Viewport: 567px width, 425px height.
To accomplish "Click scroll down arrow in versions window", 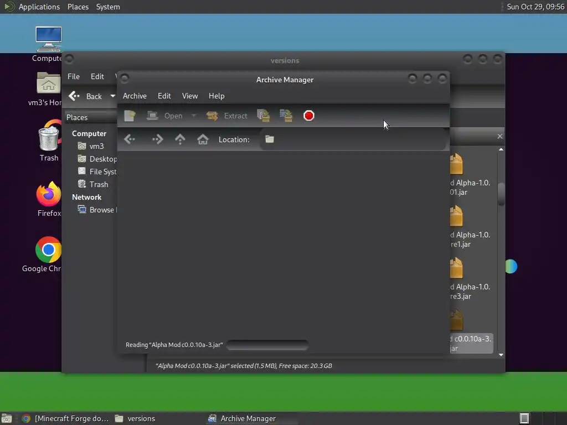I will point(501,355).
